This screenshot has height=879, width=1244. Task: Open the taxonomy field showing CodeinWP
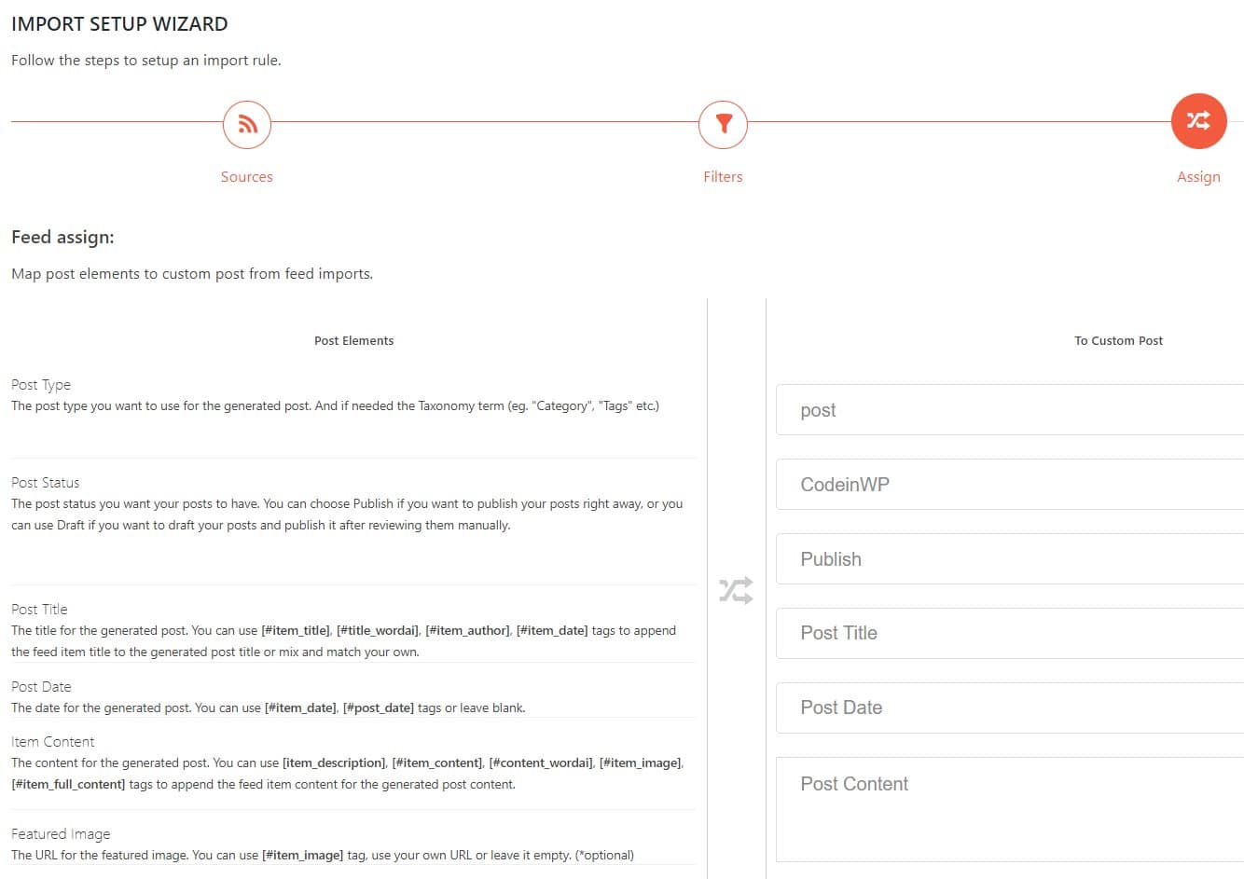[1007, 485]
